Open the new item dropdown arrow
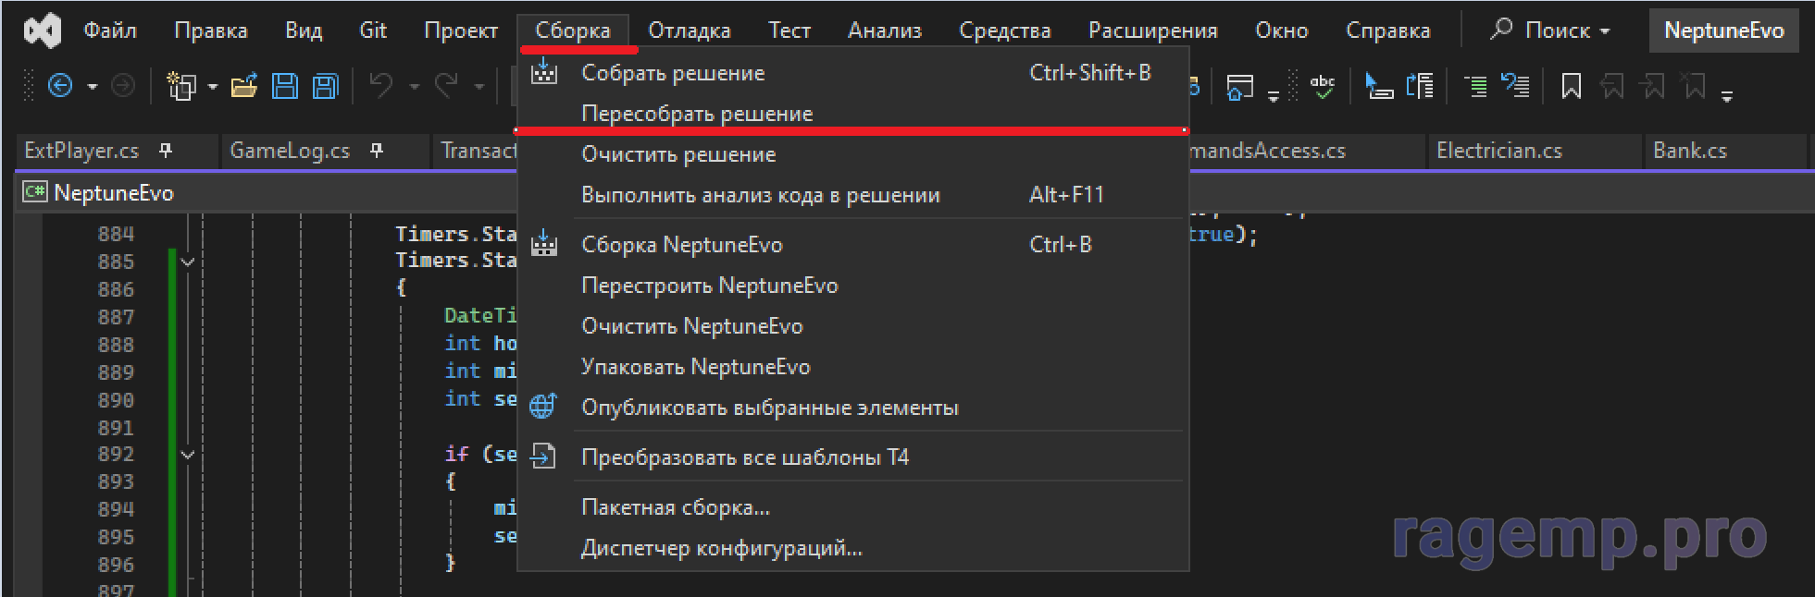The height and width of the screenshot is (597, 1815). click(213, 87)
